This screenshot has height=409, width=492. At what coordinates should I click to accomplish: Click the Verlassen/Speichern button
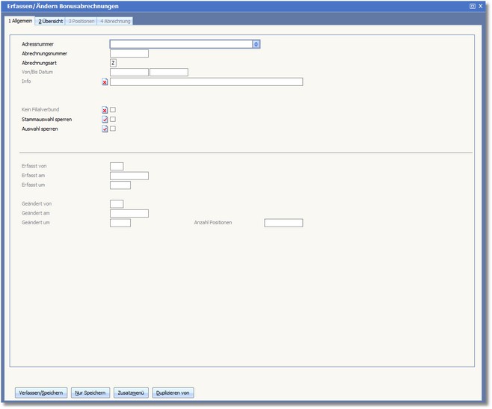tap(41, 393)
